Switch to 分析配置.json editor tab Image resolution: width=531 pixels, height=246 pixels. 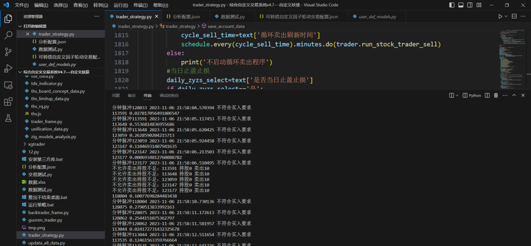185,17
